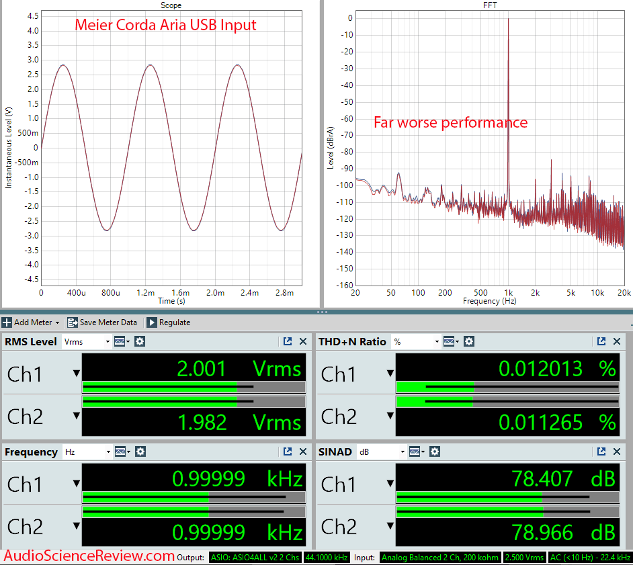Click SINAD Ch1 value 78.407 dB

click(x=564, y=479)
